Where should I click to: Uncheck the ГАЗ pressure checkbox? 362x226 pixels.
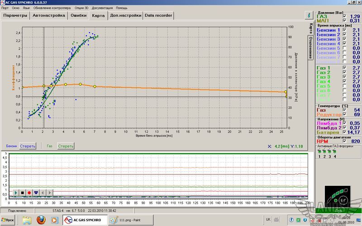[344, 16]
